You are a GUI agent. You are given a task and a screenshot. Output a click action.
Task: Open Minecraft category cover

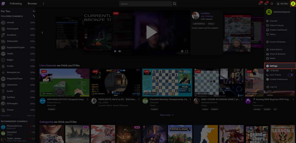(180, 134)
